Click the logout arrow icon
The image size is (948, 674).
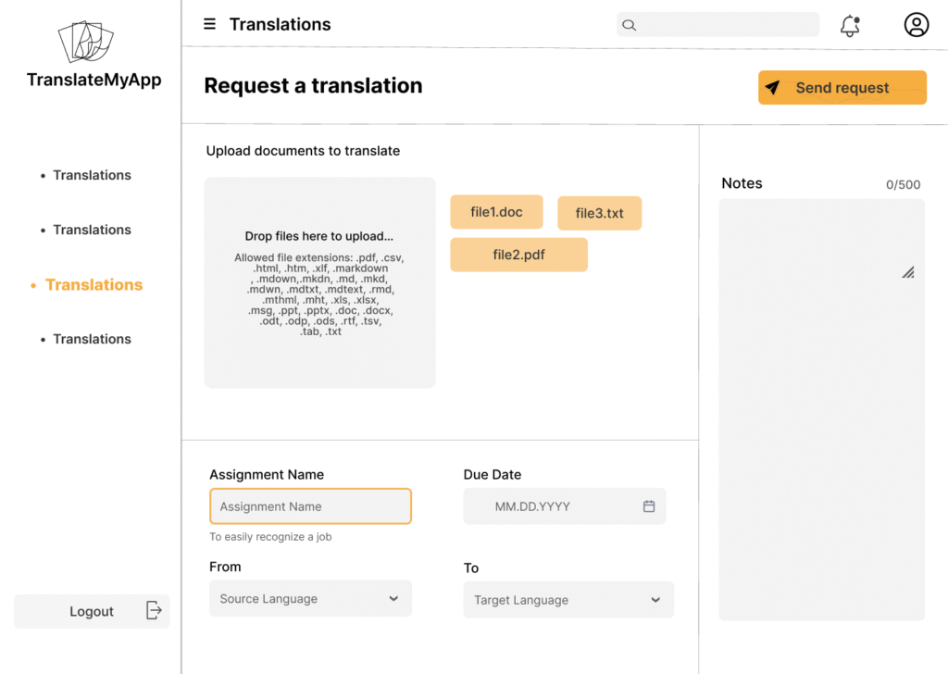click(x=154, y=611)
